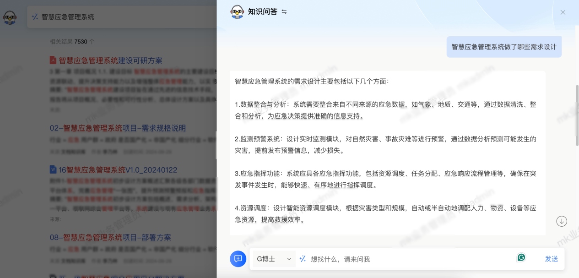
Task: Click the robot avatar in the 知识问答 header
Action: (x=237, y=12)
